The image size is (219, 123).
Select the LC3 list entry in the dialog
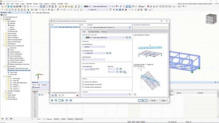coord(65,27)
